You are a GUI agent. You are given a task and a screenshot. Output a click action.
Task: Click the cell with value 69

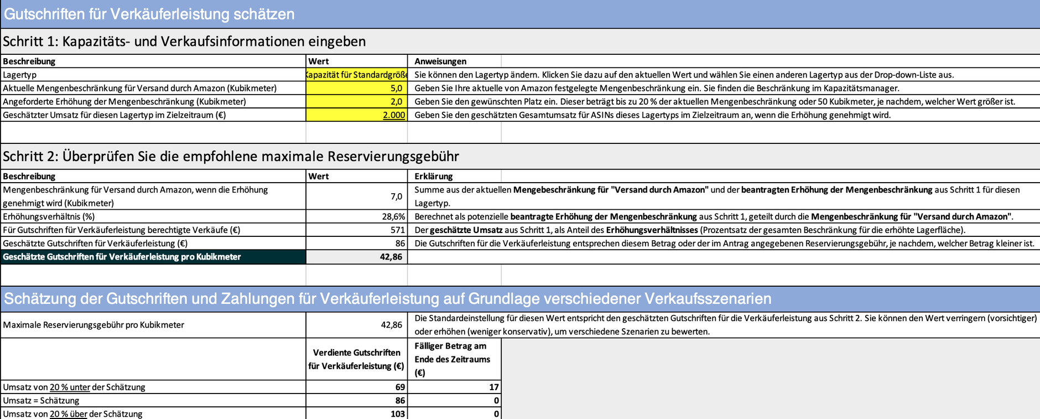pos(357,387)
